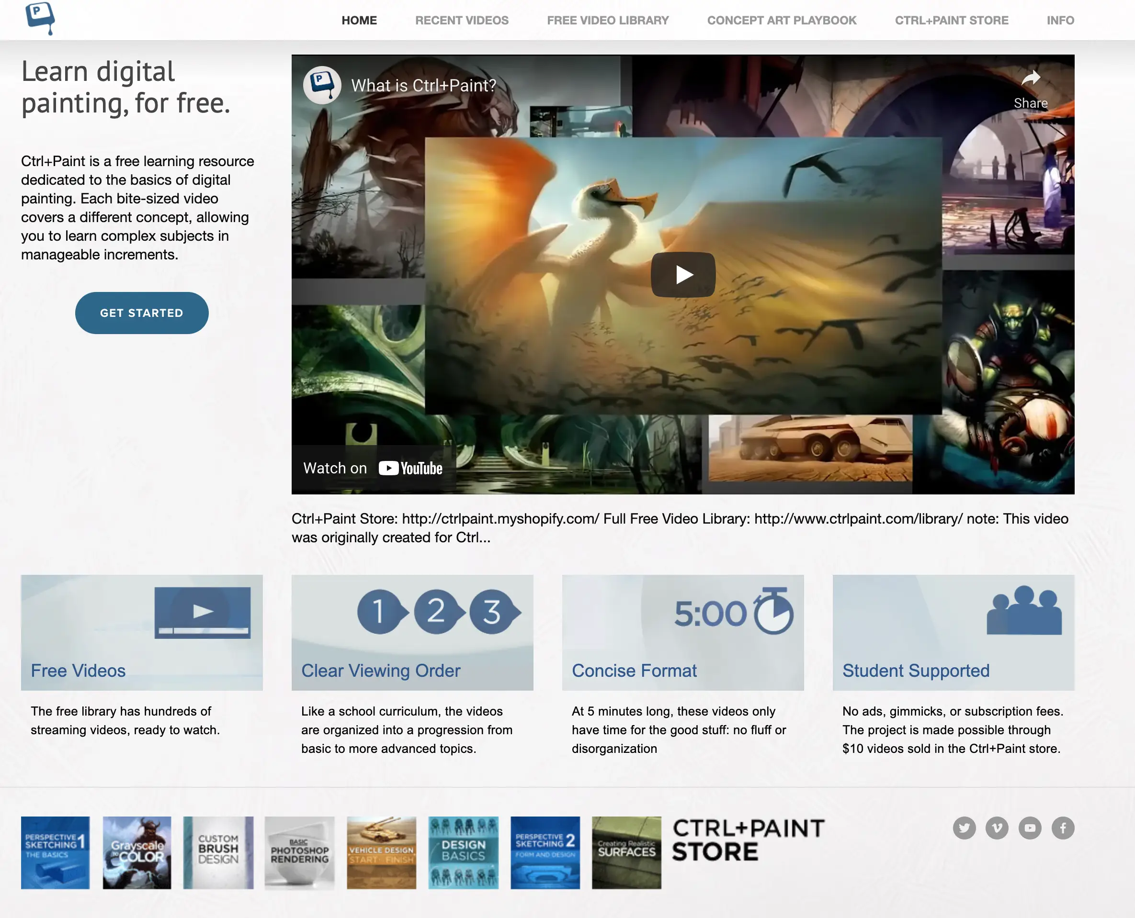Click the 1-2-3 viewing order icon
Screen dimensions: 1135x918
[439, 611]
